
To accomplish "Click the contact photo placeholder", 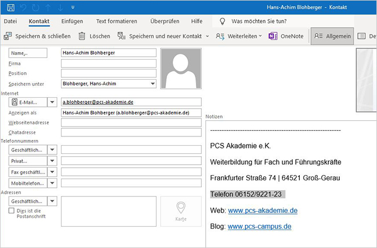I will pyautogui.click(x=181, y=69).
